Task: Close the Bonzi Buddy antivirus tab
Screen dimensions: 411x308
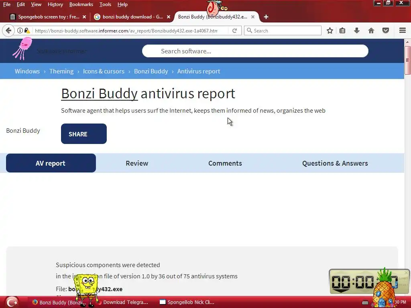Action: click(253, 17)
